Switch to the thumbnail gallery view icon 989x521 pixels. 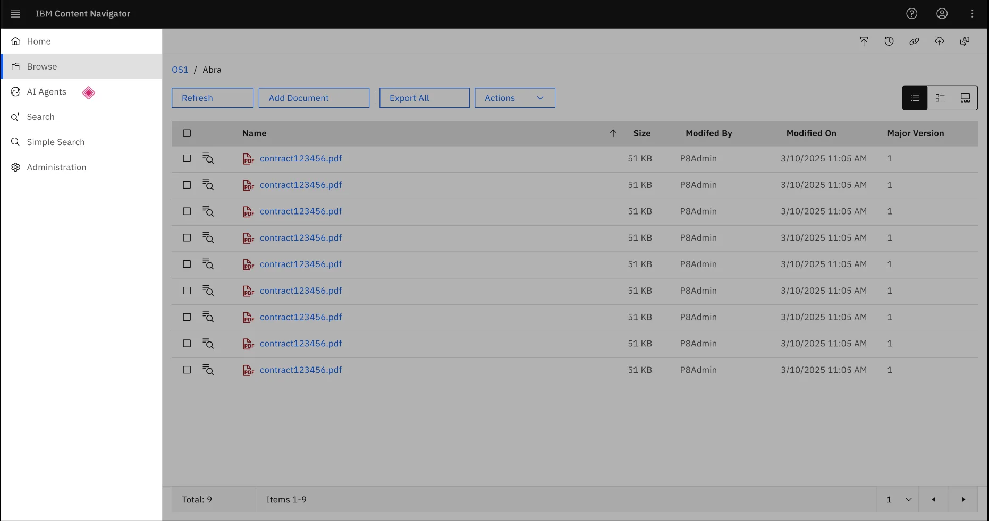pyautogui.click(x=965, y=98)
